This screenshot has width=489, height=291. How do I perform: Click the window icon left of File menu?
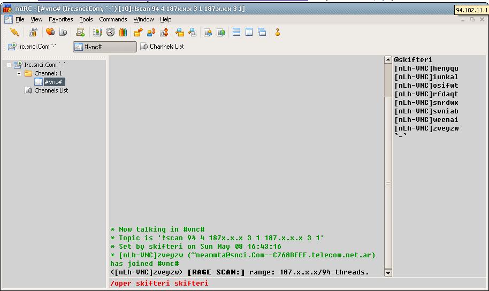tap(9, 19)
